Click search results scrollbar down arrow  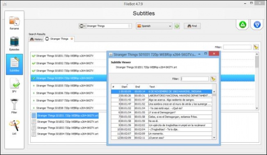pos(257,108)
